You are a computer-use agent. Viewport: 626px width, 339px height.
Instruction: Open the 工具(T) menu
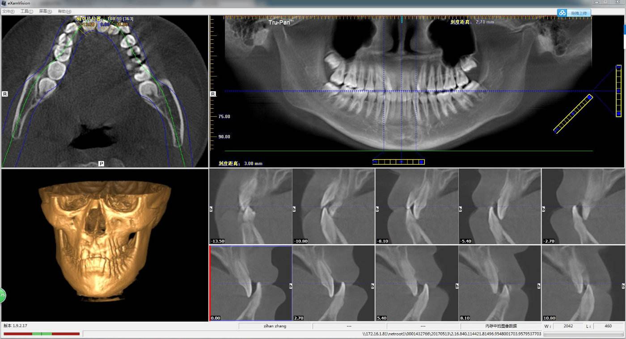(x=27, y=11)
